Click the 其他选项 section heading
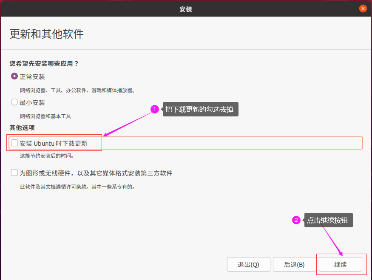372x280 pixels. point(22,127)
